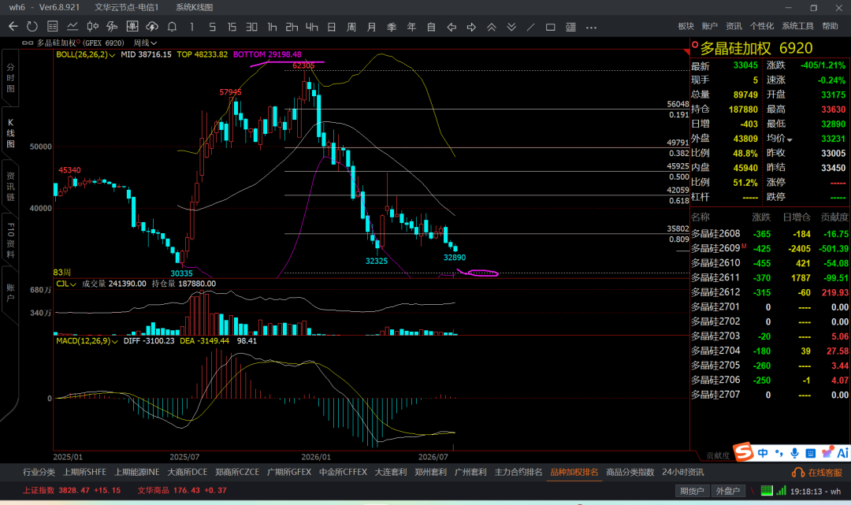Click the 日增仓 column header
The width and height of the screenshot is (851, 505).
(x=797, y=217)
